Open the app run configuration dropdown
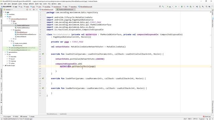 pos(170,7)
